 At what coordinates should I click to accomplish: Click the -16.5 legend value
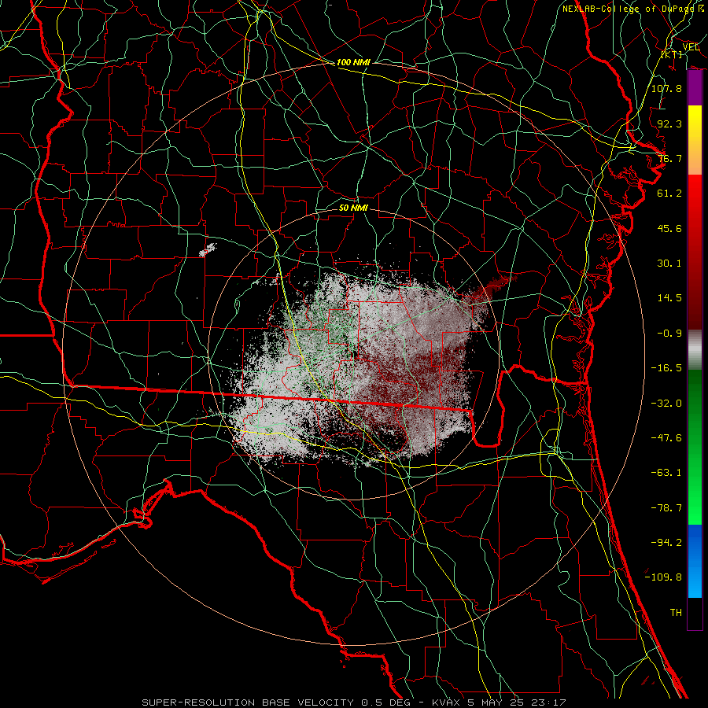pyautogui.click(x=666, y=368)
